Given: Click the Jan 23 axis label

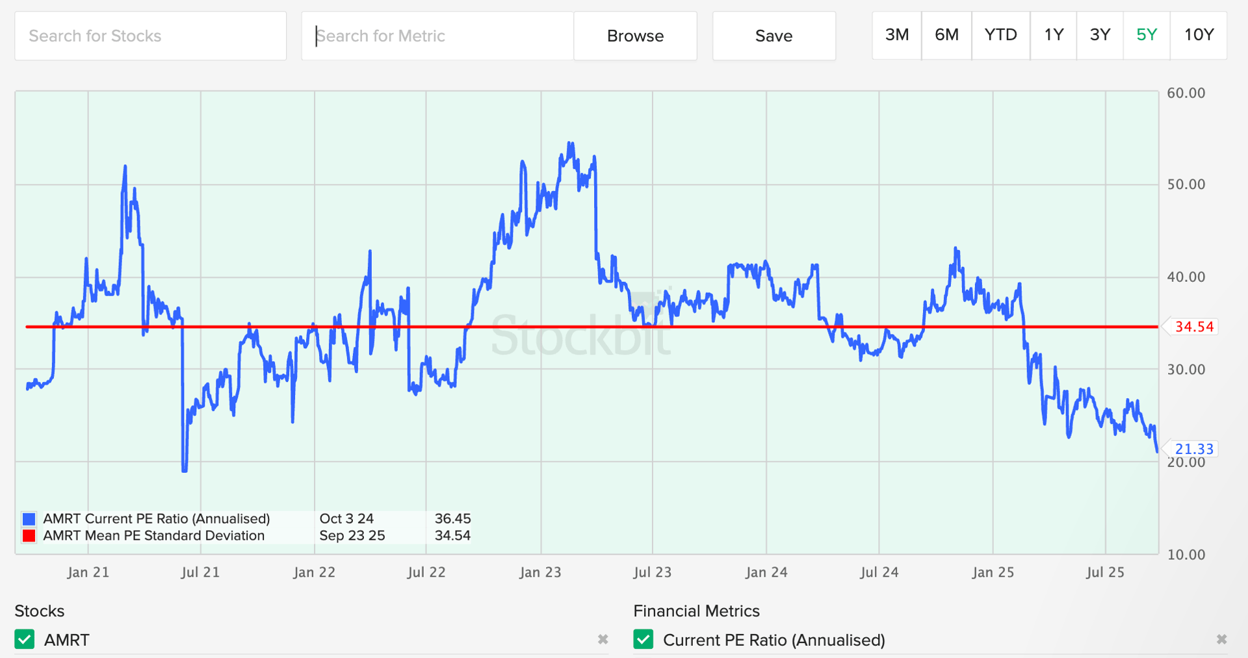Looking at the screenshot, I should coord(540,572).
